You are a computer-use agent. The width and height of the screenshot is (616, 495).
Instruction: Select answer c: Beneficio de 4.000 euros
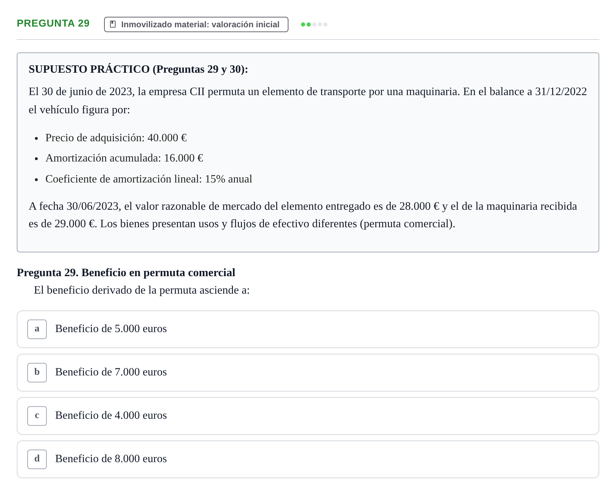(308, 416)
